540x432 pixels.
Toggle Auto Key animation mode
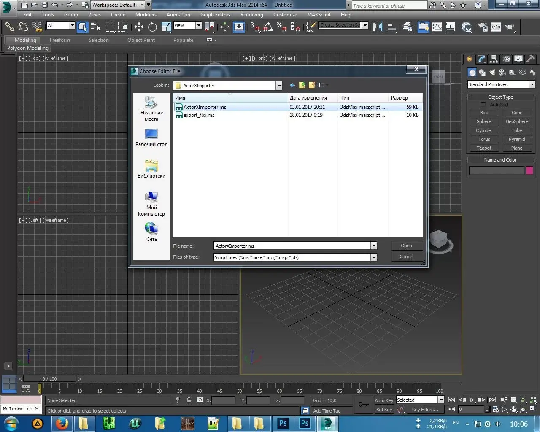(x=384, y=400)
